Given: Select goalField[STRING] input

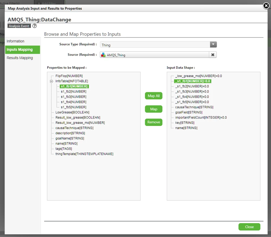Looking at the screenshot, I should click(189, 112).
